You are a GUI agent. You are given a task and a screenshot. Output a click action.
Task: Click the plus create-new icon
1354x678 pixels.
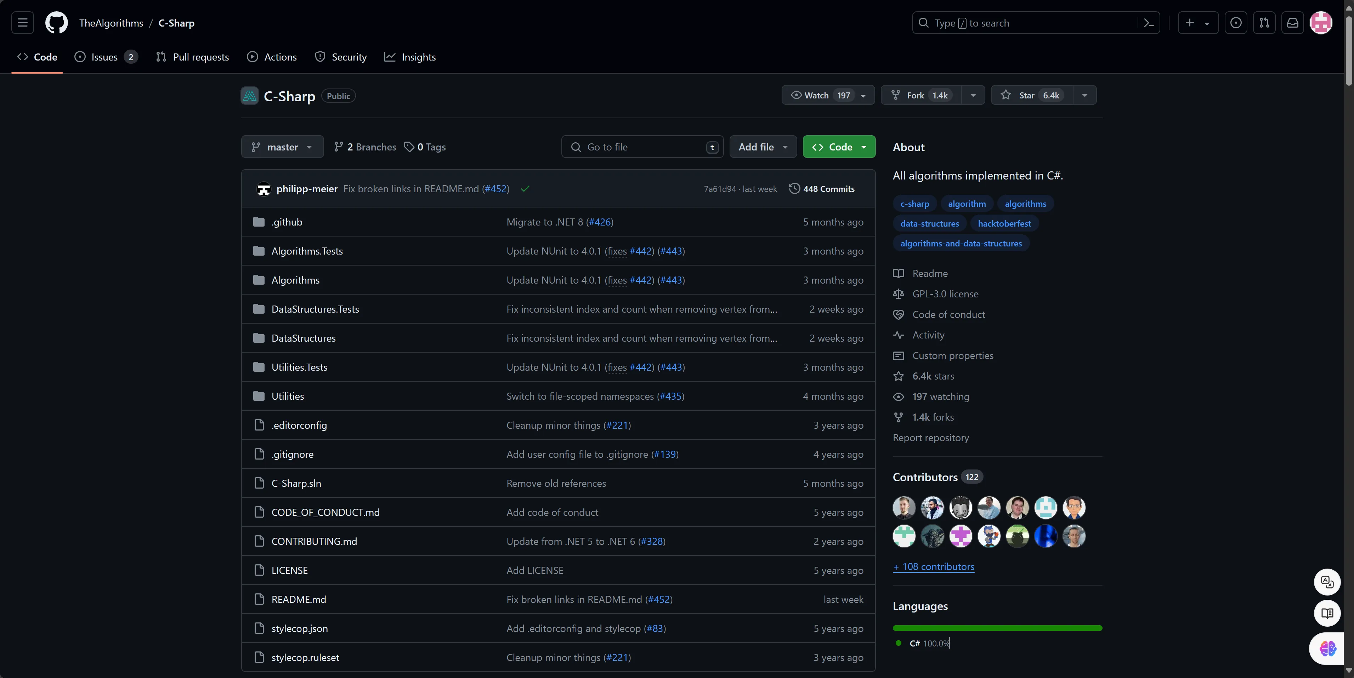pyautogui.click(x=1189, y=23)
